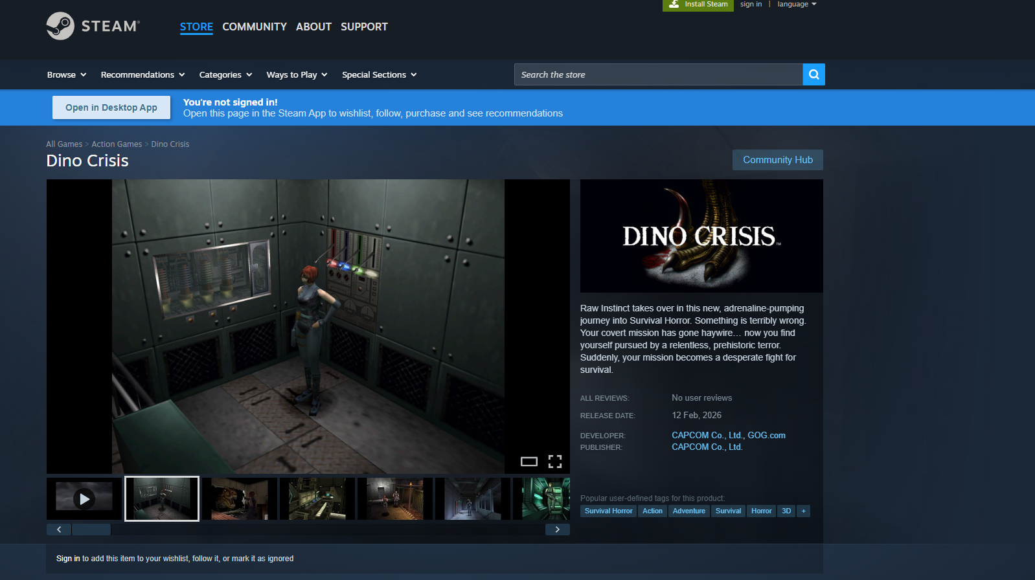Screen dimensions: 1035x580
Task: Click Open in Desktop App button
Action: coord(111,107)
